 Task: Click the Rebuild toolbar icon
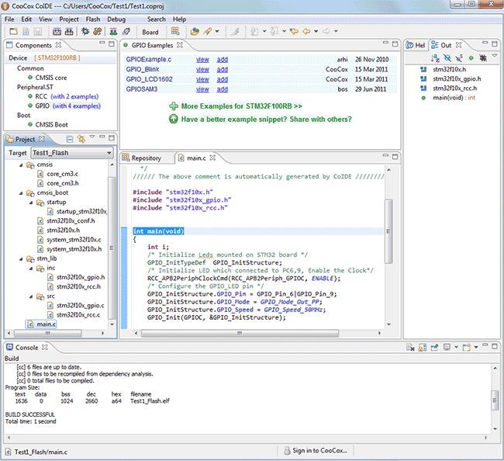point(69,31)
